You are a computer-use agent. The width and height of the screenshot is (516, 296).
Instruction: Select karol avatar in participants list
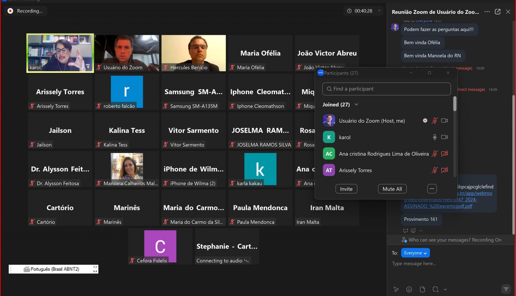(329, 137)
